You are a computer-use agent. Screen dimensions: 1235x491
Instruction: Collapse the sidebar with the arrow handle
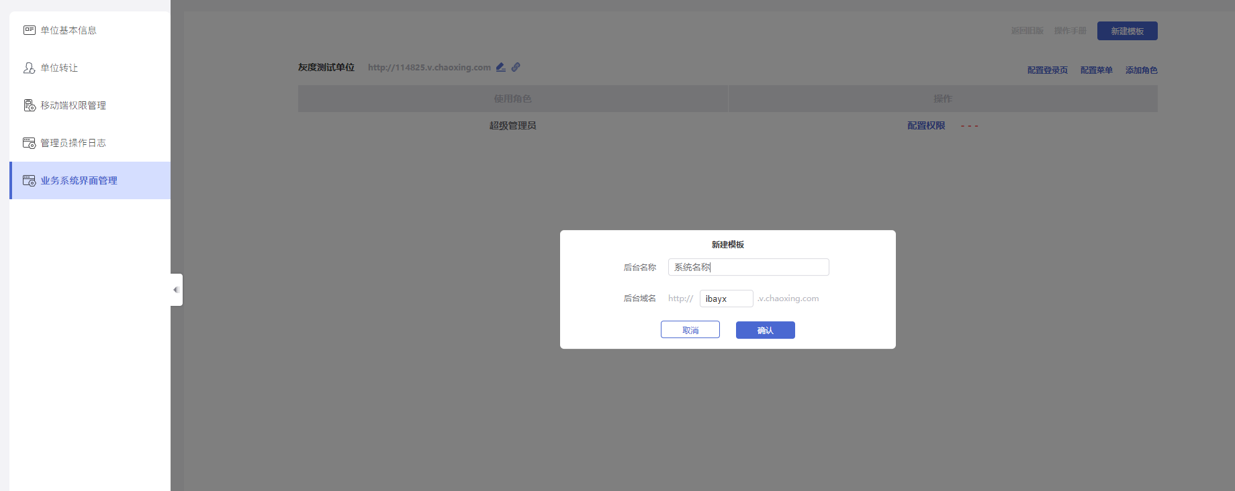tap(176, 290)
